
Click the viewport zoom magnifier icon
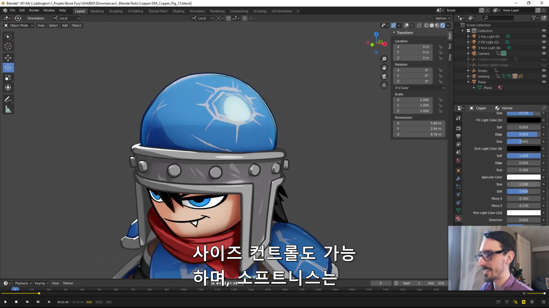tap(384, 59)
